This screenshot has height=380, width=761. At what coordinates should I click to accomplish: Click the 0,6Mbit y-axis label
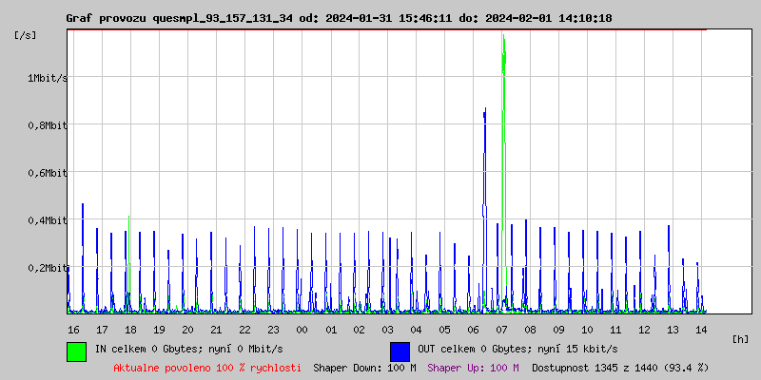47,173
